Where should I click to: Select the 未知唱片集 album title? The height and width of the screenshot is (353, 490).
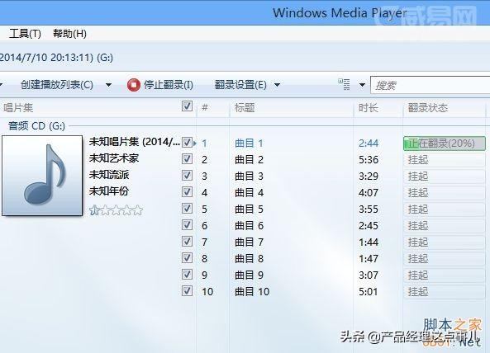135,142
